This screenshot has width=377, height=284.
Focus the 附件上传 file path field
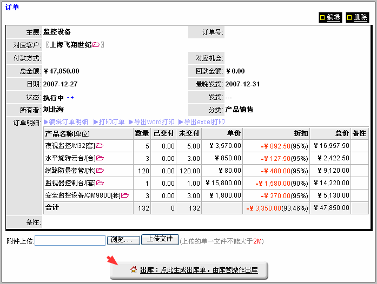pos(70,240)
